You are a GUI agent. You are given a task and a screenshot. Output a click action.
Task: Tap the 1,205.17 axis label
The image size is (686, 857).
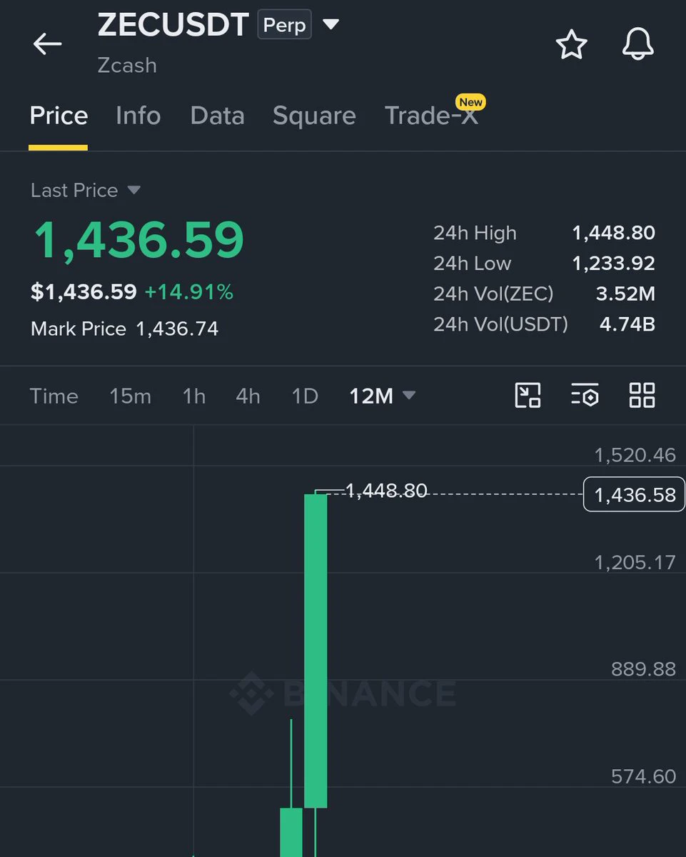pyautogui.click(x=635, y=563)
